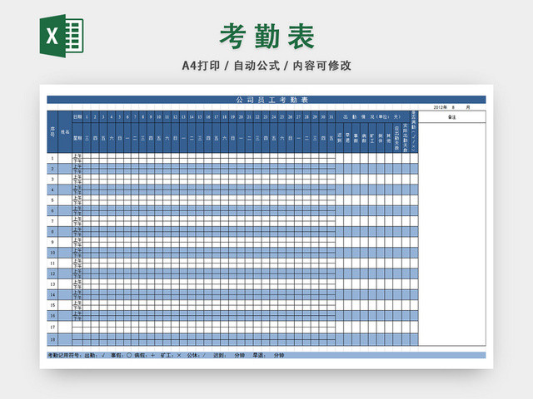This screenshot has width=533, height=399.
Task: Select the date 25 header cell
Action: (281, 116)
